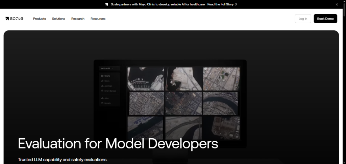This screenshot has width=346, height=164.
Task: Click the Trusted LLM capability and safety text
Action: (x=63, y=160)
